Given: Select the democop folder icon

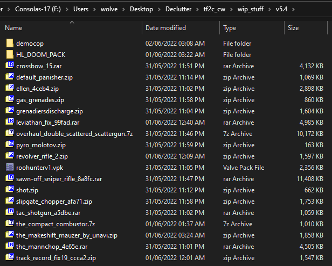Looking at the screenshot, I should coord(10,43).
